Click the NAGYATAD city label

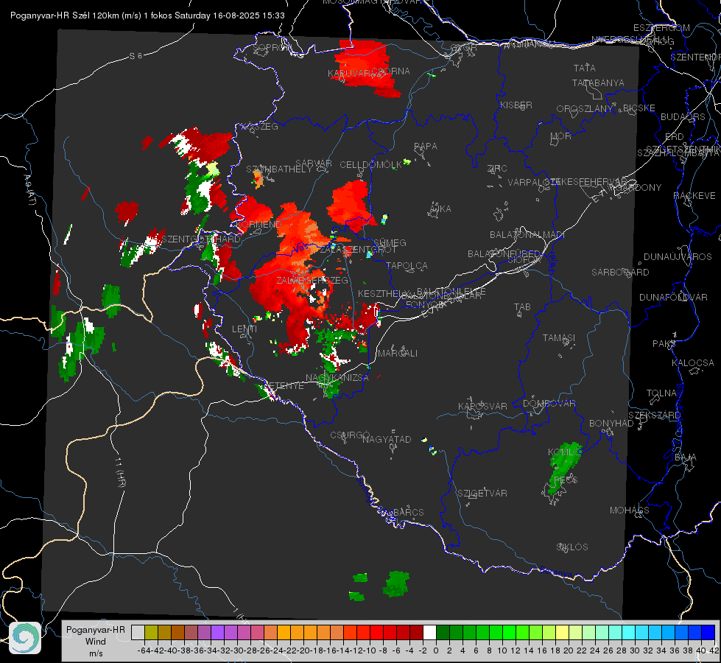387,439
